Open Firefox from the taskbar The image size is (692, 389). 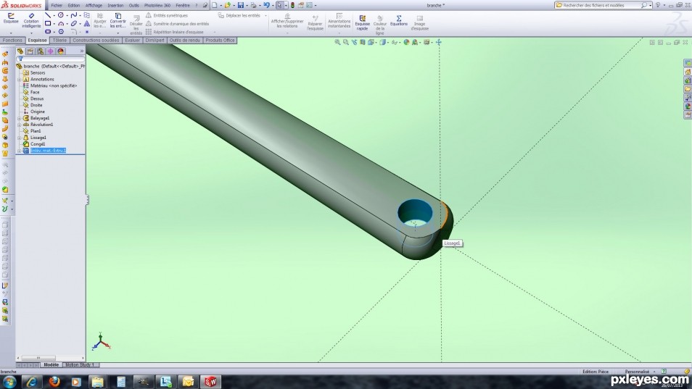click(54, 382)
